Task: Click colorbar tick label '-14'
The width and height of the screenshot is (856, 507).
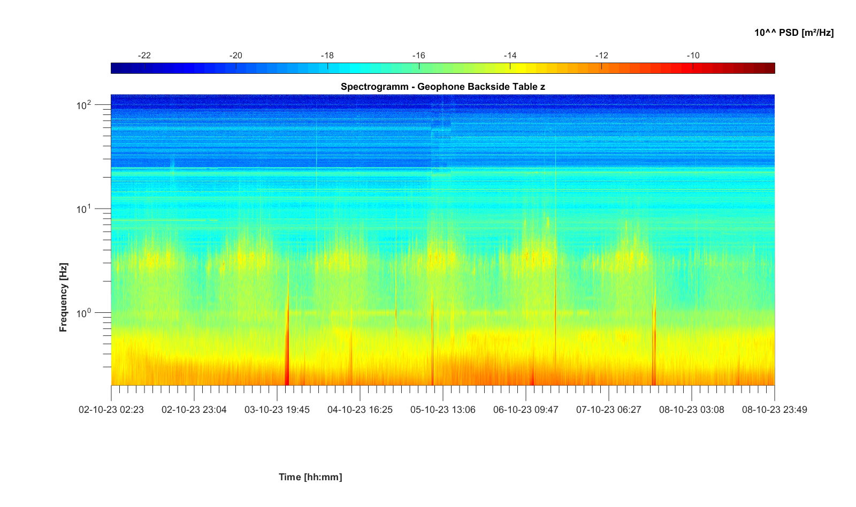Action: click(x=510, y=56)
